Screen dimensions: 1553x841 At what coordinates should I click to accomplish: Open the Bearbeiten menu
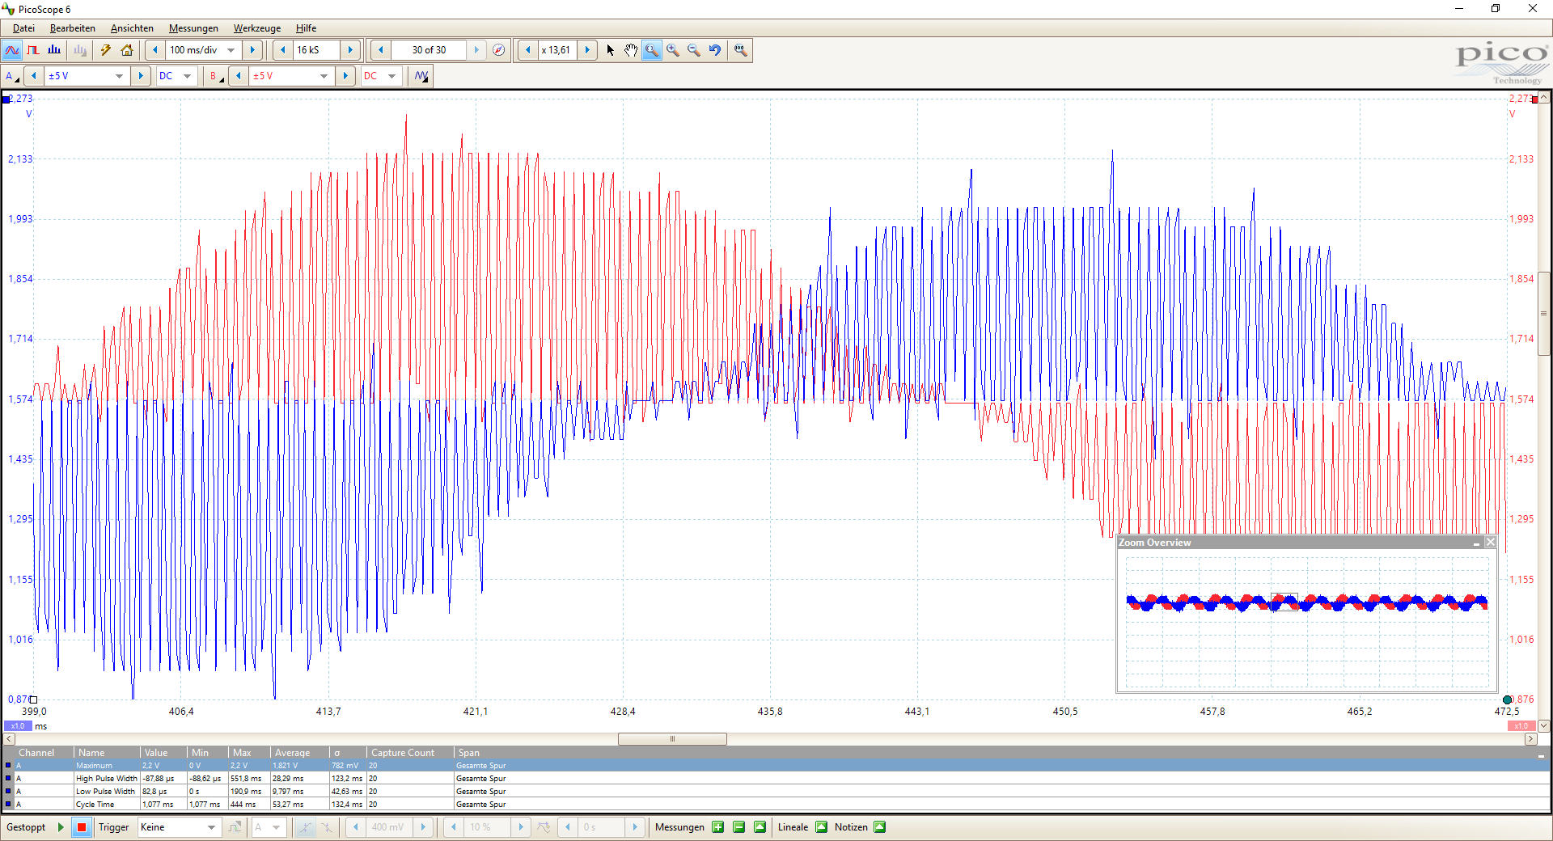click(x=73, y=28)
